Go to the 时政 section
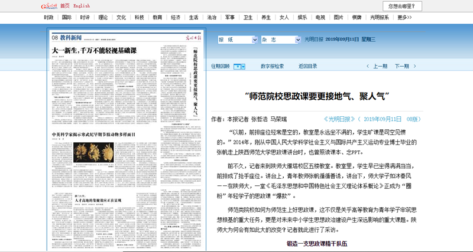The image size is (473, 252). coord(48,18)
